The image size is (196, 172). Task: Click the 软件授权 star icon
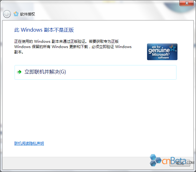click(x=16, y=14)
